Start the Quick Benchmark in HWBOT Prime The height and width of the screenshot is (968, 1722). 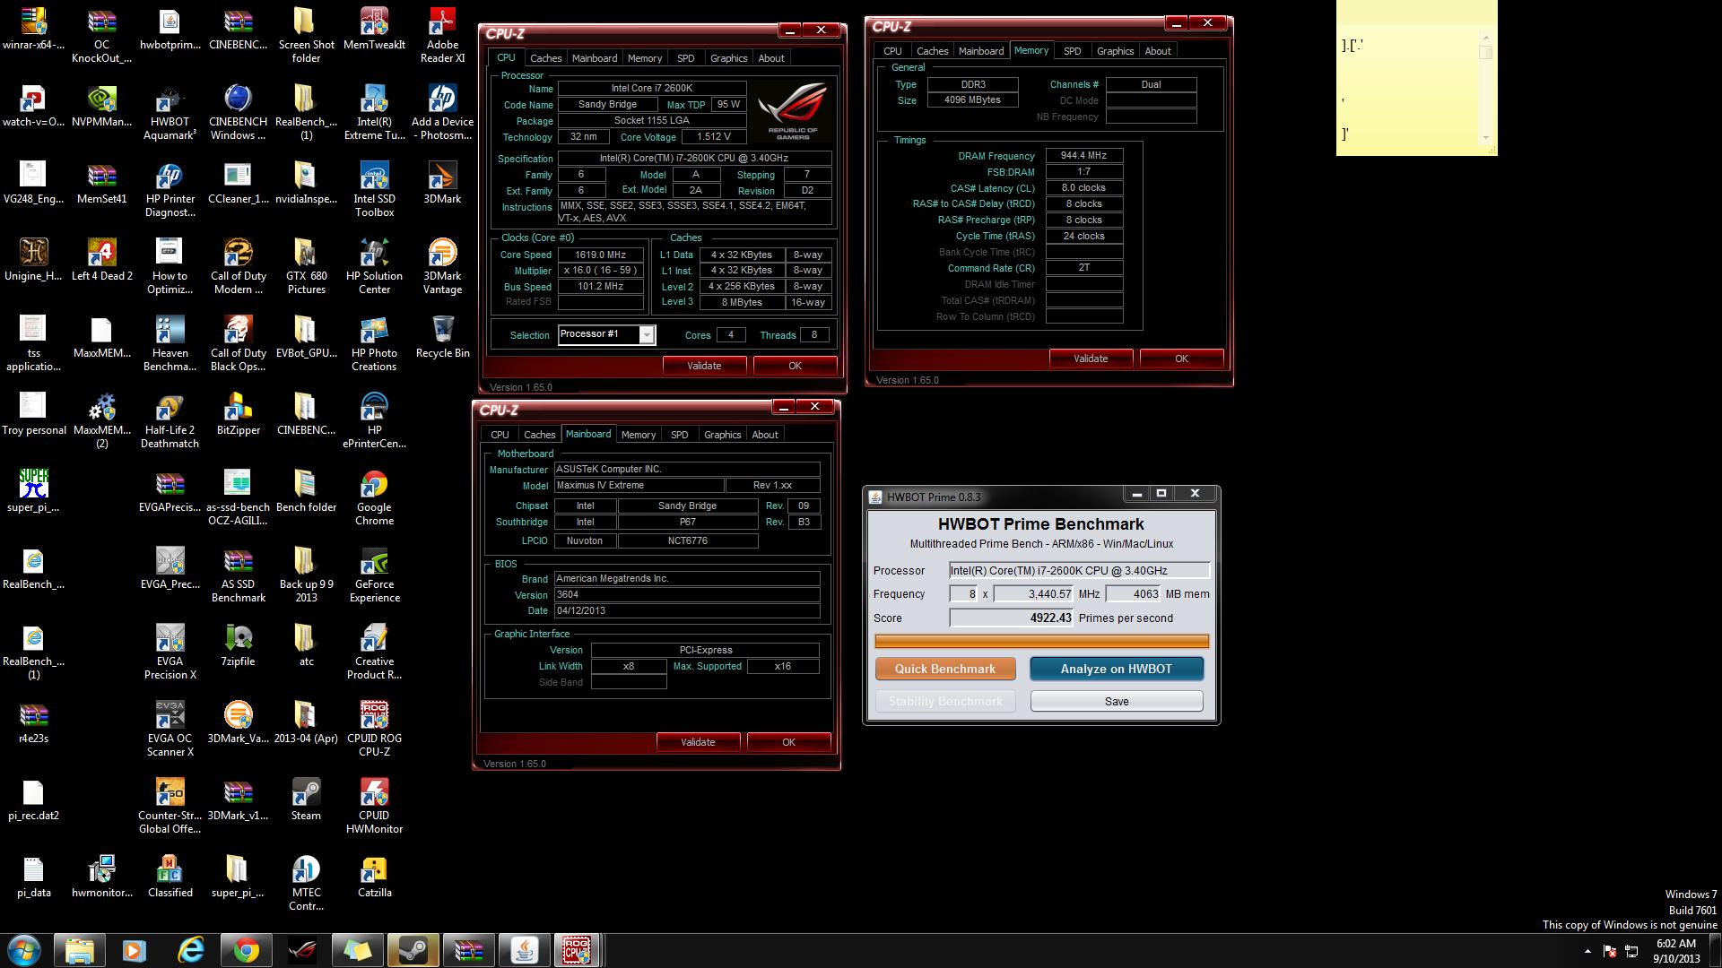point(945,669)
